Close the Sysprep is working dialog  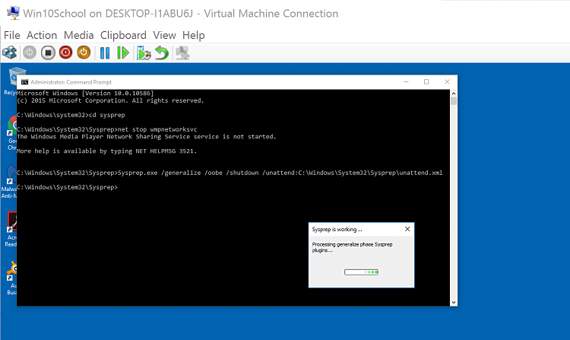(x=407, y=228)
